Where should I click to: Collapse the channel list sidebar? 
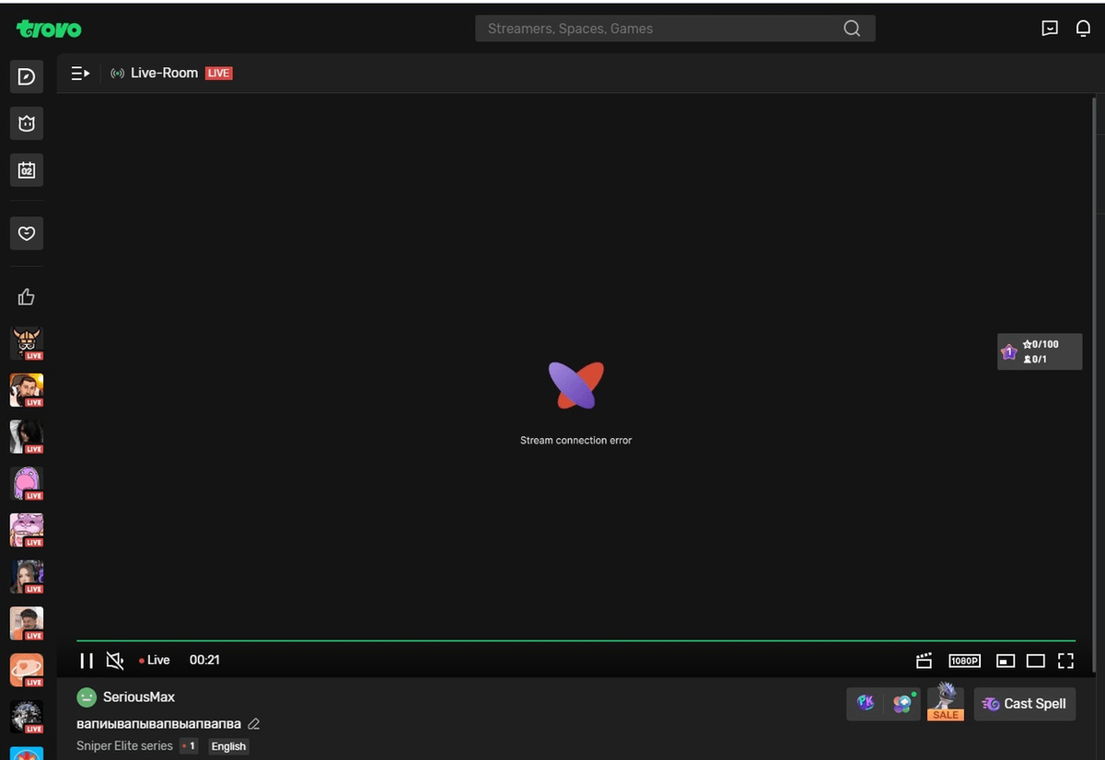[79, 73]
